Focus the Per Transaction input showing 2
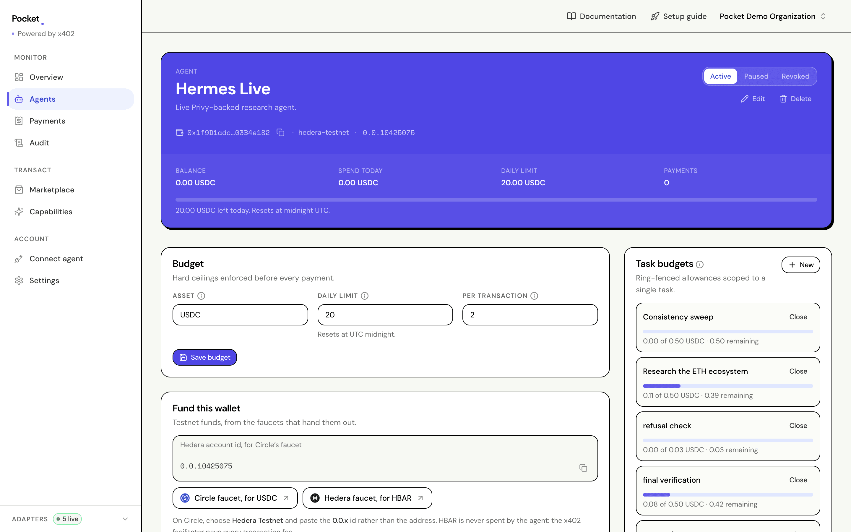851x532 pixels. [x=530, y=315]
